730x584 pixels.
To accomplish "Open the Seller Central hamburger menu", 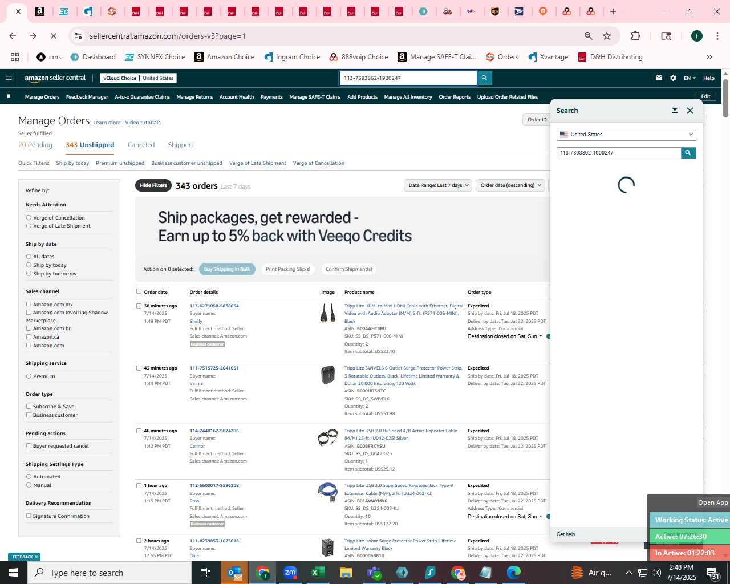I will click(9, 78).
